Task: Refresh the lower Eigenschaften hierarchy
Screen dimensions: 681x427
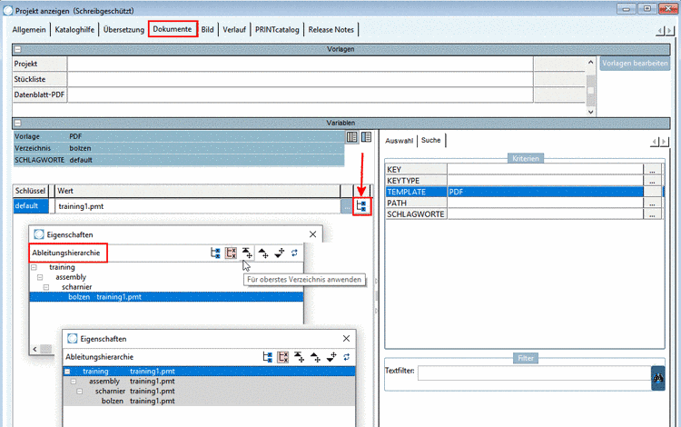Action: tap(347, 357)
